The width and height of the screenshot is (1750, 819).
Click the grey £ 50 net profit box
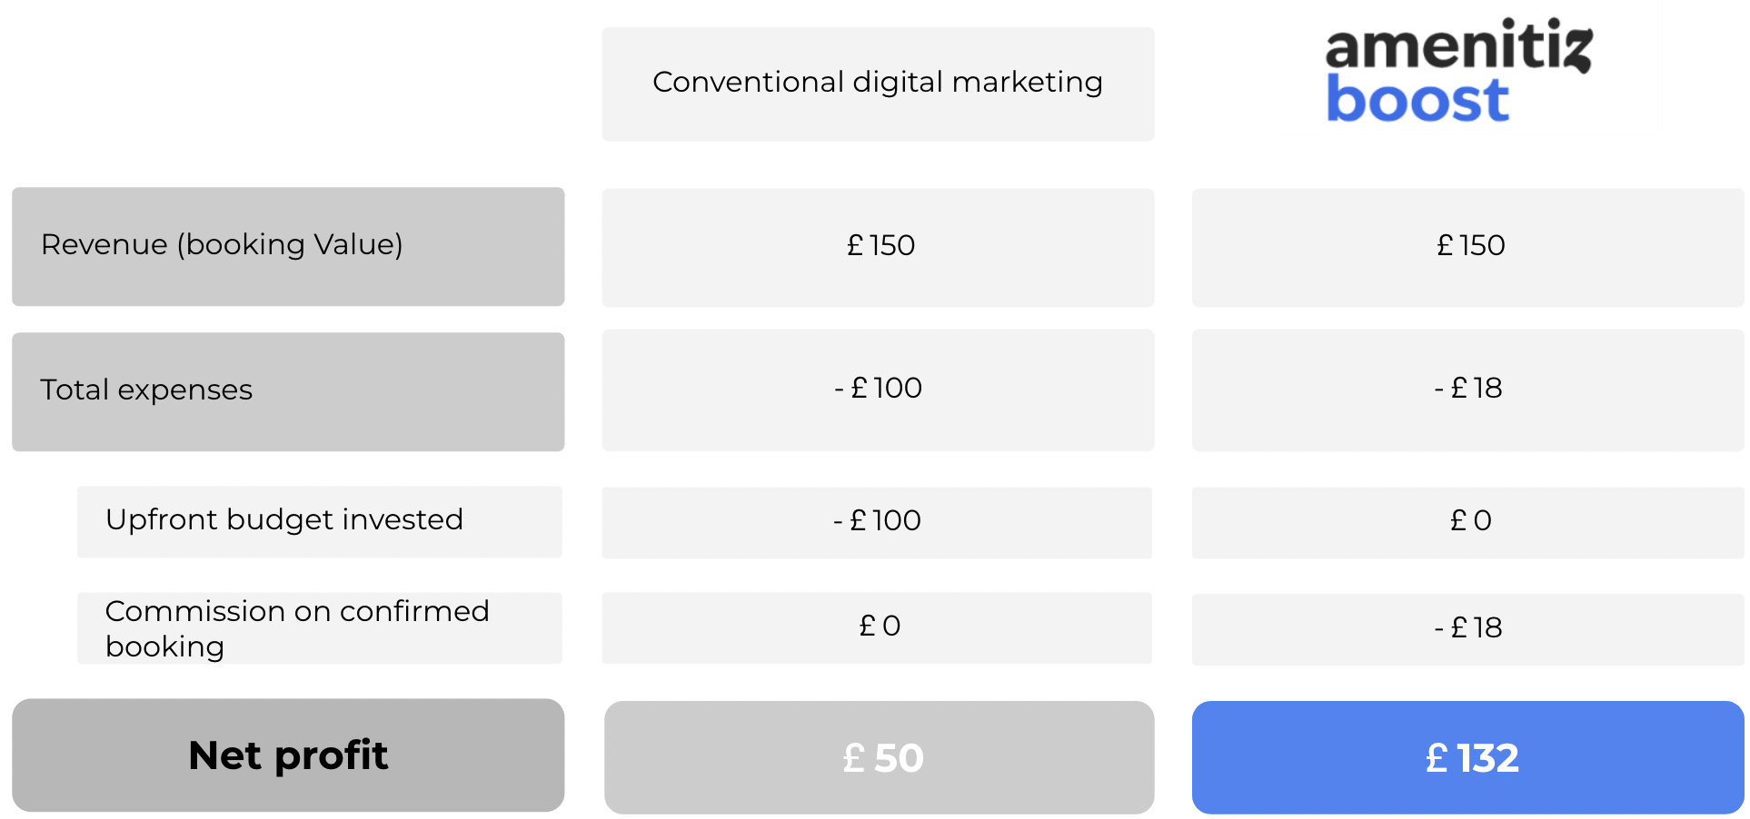coord(880,757)
